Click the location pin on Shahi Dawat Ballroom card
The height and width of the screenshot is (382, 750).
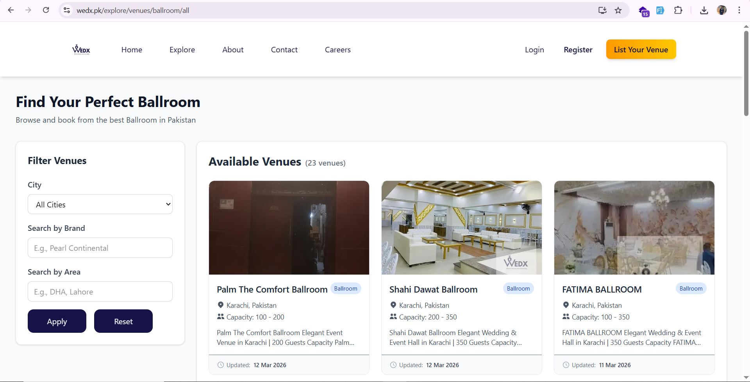point(393,305)
